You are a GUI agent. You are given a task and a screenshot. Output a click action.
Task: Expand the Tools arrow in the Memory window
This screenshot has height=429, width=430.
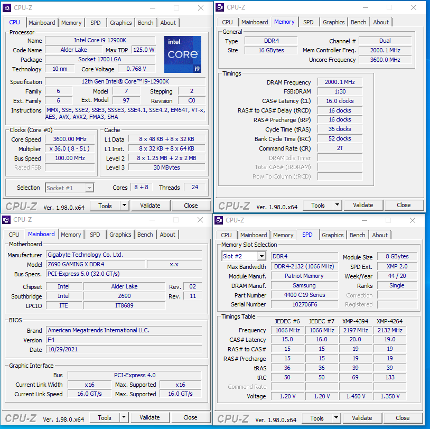338,204
